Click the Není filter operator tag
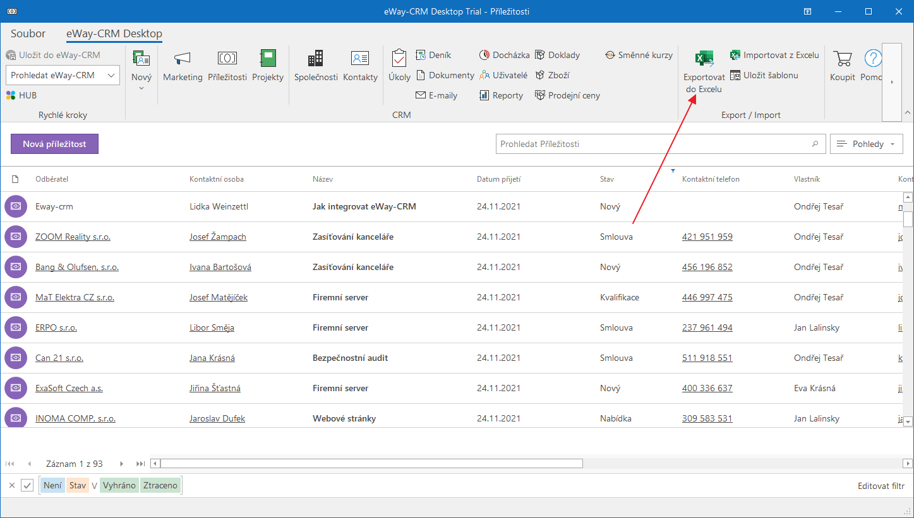 [x=52, y=485]
